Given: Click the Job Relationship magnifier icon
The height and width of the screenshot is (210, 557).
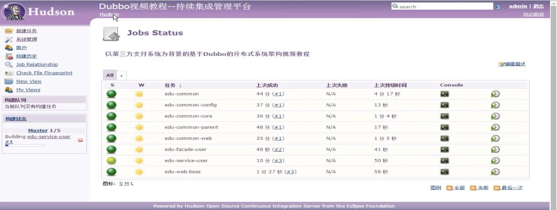Looking at the screenshot, I should click(9, 64).
